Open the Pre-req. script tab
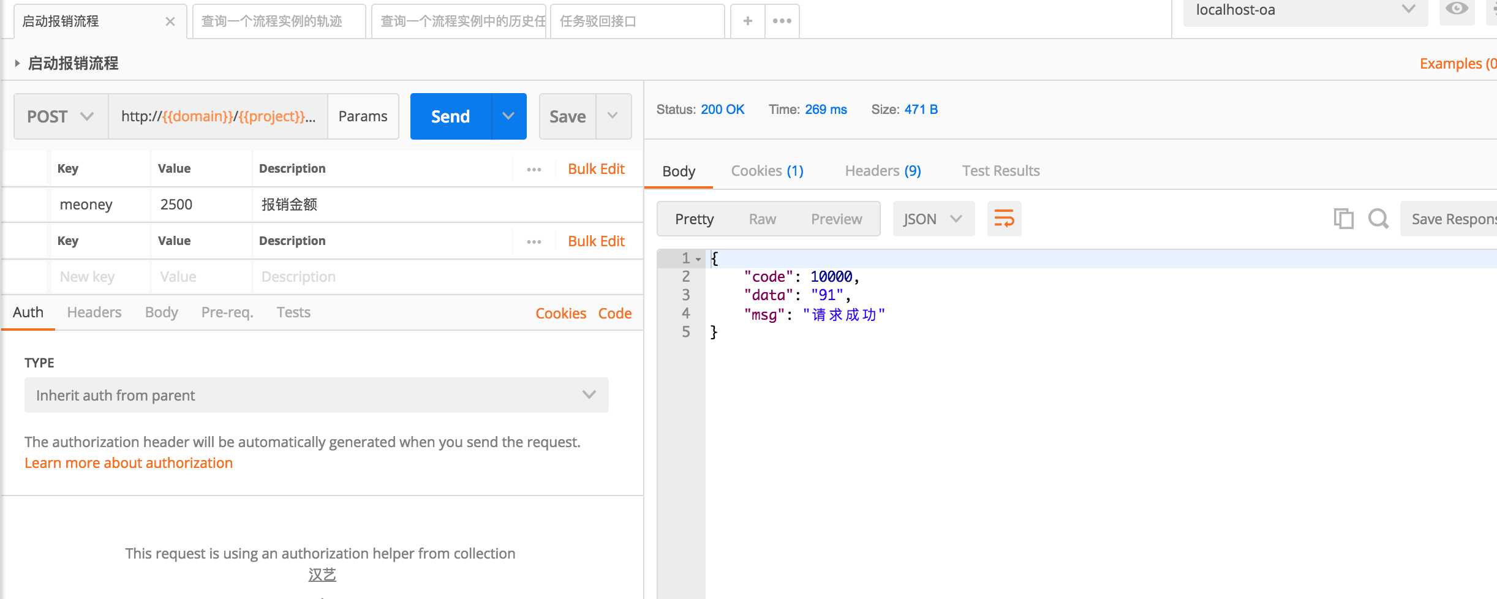Viewport: 1497px width, 599px height. [227, 312]
